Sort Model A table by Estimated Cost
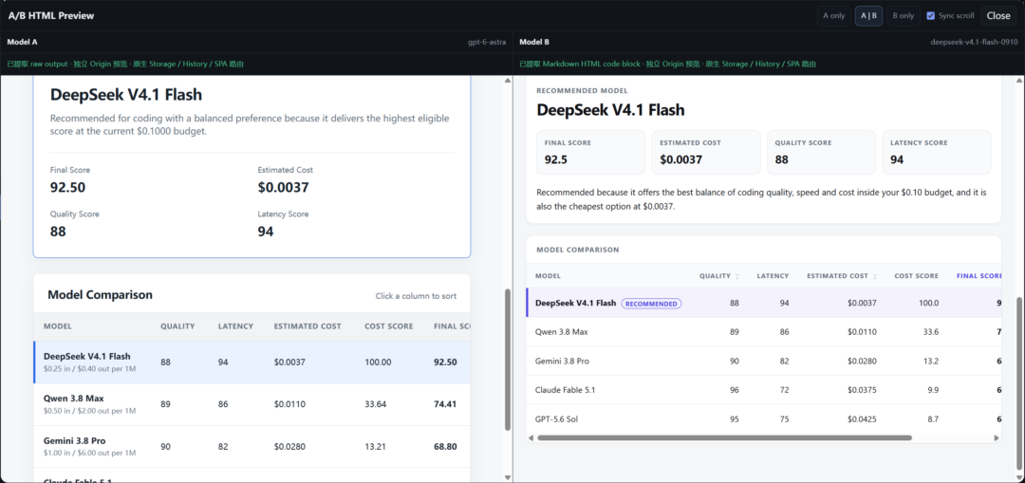This screenshot has height=483, width=1025. click(307, 326)
